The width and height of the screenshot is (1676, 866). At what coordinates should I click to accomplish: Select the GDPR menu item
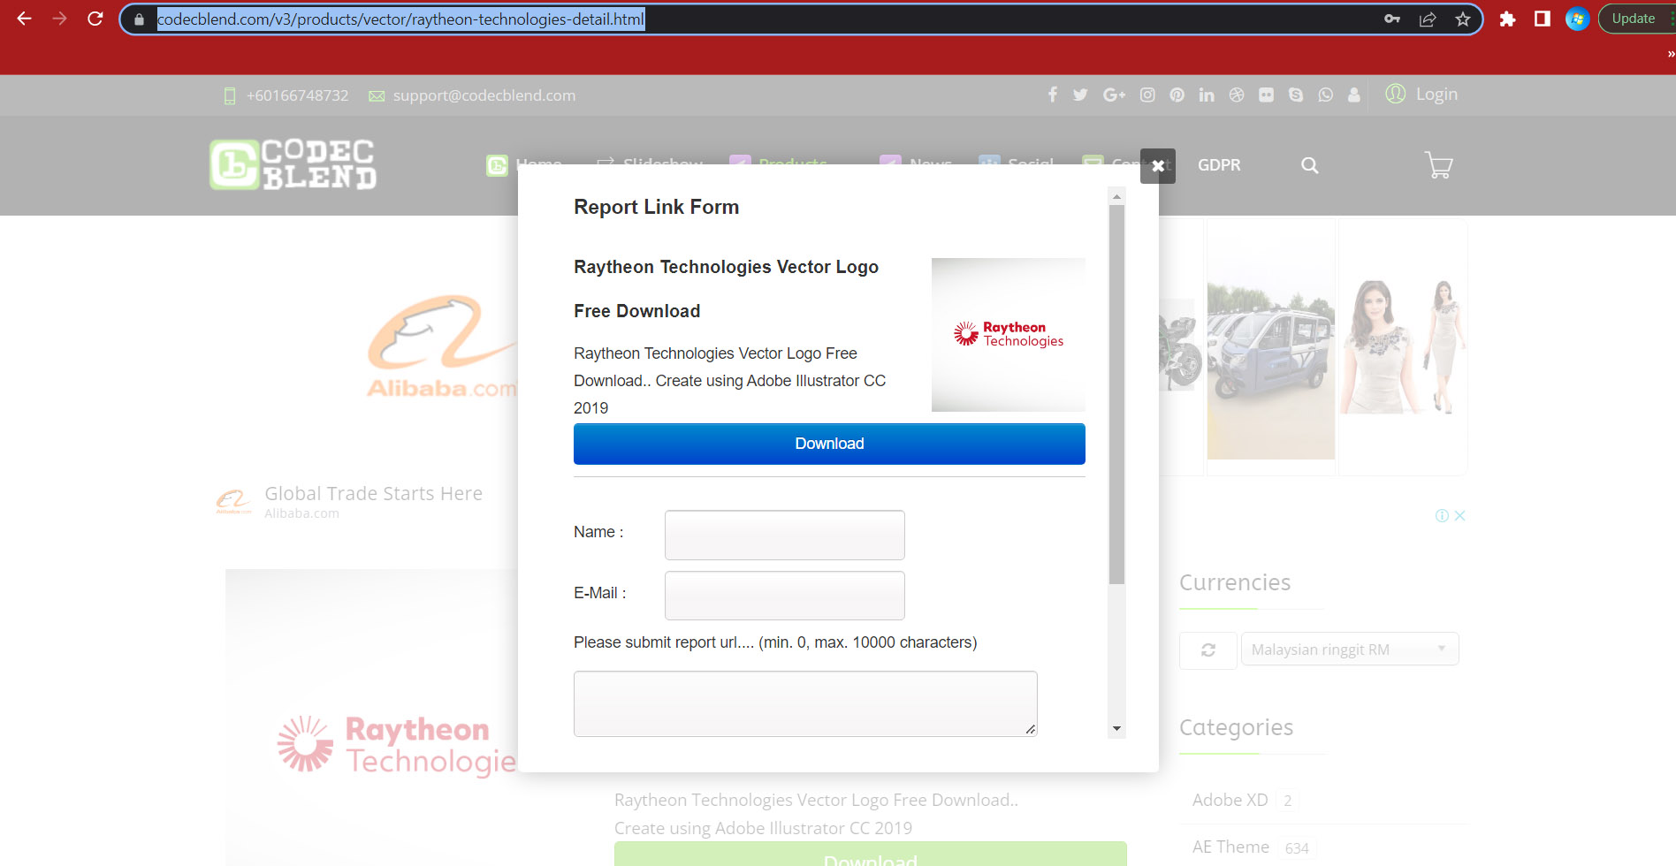tap(1218, 165)
